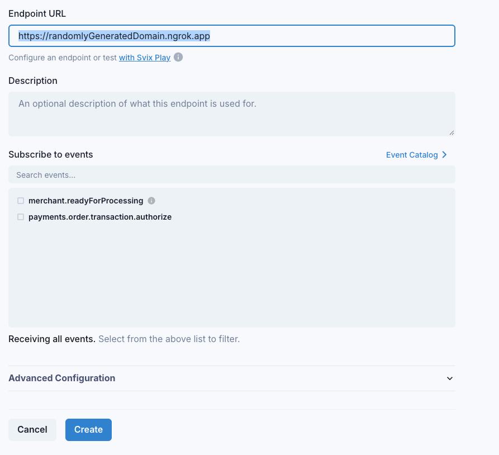This screenshot has width=499, height=455.
Task: Click the Create button
Action: click(x=88, y=429)
